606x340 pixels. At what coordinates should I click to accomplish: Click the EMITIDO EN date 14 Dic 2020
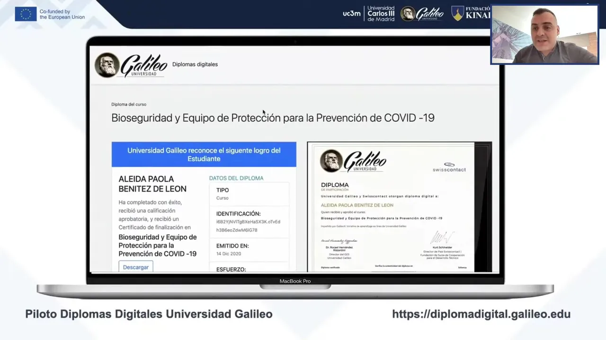[x=229, y=254]
